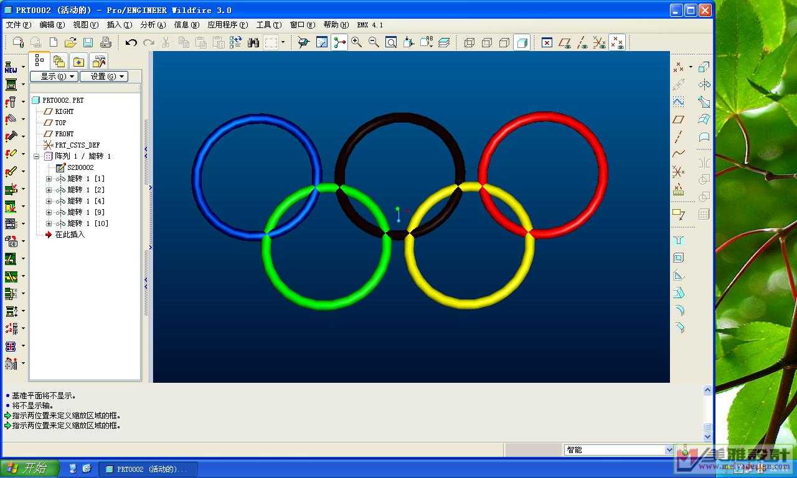Open the 显示(O) dropdown

click(x=54, y=77)
